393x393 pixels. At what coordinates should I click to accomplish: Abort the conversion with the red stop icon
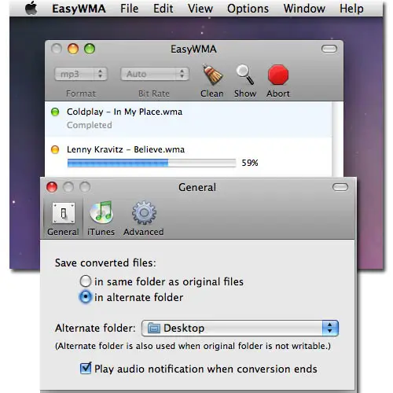pos(278,75)
